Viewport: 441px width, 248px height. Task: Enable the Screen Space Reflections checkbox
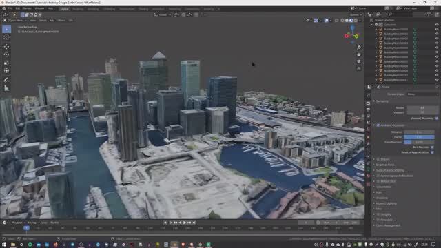point(378,176)
